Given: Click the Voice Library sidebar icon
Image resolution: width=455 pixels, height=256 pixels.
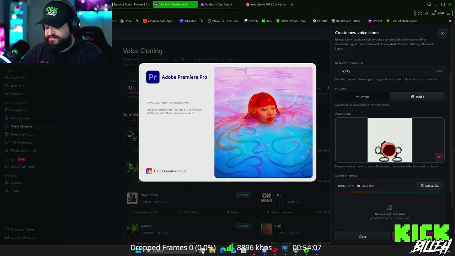Looking at the screenshot, I should pos(7,118).
